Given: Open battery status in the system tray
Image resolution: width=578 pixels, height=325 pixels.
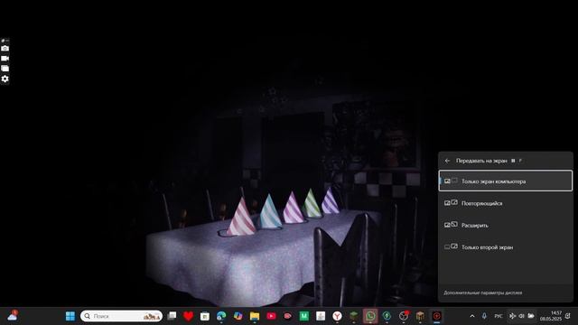Looking at the screenshot, I should (x=531, y=316).
